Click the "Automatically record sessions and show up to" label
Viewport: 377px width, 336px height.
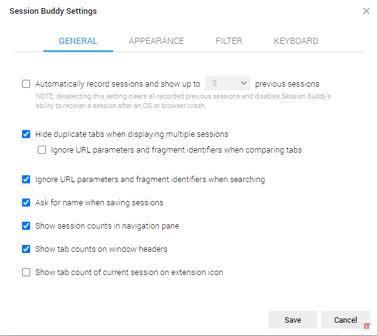click(x=117, y=84)
